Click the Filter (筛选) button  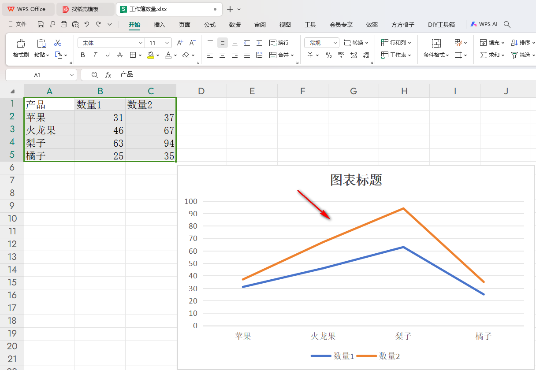tap(523, 55)
